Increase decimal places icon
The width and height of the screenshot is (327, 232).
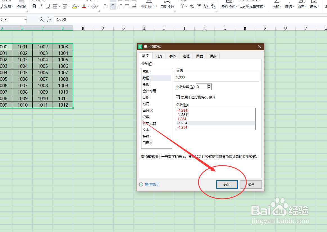206,6
